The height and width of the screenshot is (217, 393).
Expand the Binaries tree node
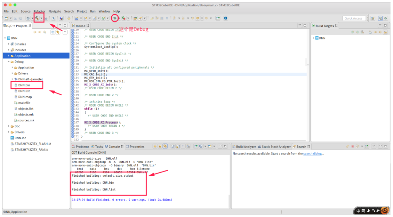coord(9,44)
